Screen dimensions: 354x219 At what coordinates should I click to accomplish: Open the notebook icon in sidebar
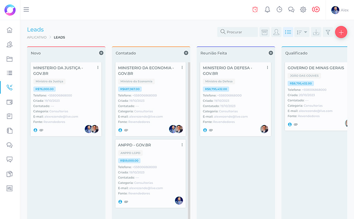tap(9, 131)
